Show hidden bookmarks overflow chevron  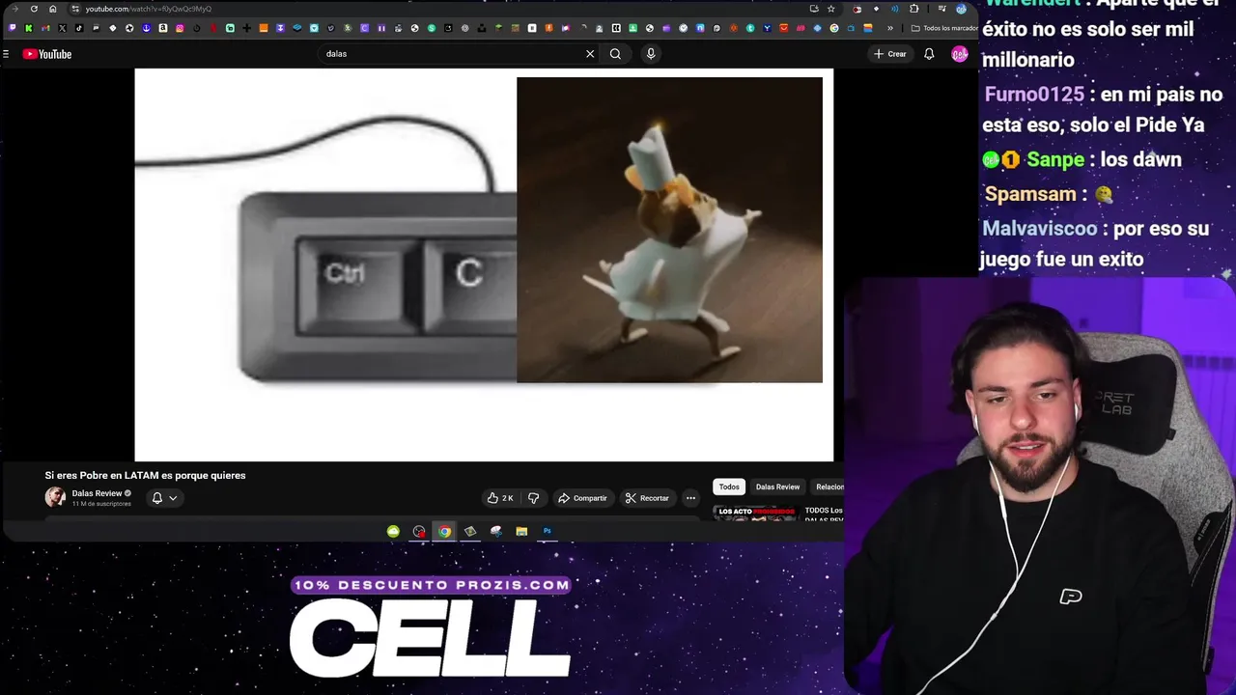890,28
